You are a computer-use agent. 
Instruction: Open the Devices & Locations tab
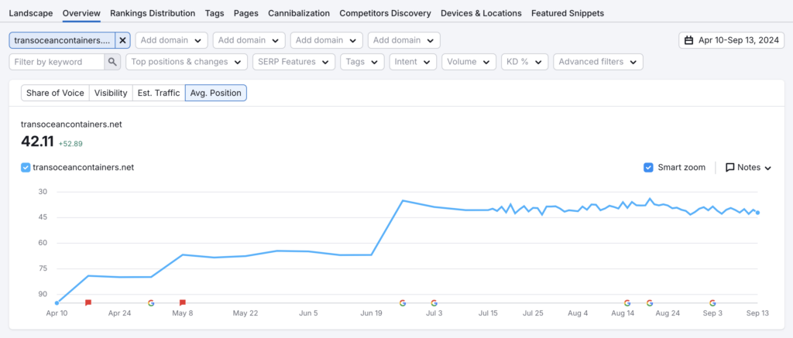(481, 13)
